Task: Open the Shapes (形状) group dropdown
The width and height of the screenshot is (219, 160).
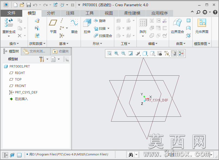Action: tap(97, 44)
